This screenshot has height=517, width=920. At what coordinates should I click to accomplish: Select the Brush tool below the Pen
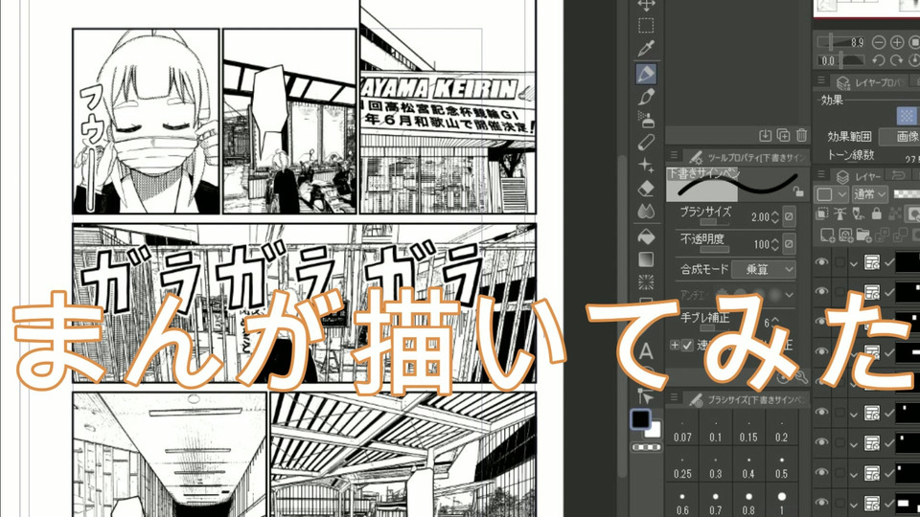[x=646, y=97]
